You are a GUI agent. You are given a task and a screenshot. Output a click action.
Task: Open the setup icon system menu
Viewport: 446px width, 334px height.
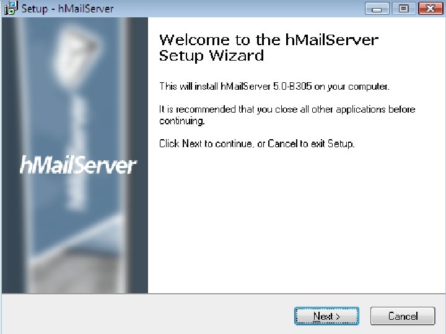(11, 8)
